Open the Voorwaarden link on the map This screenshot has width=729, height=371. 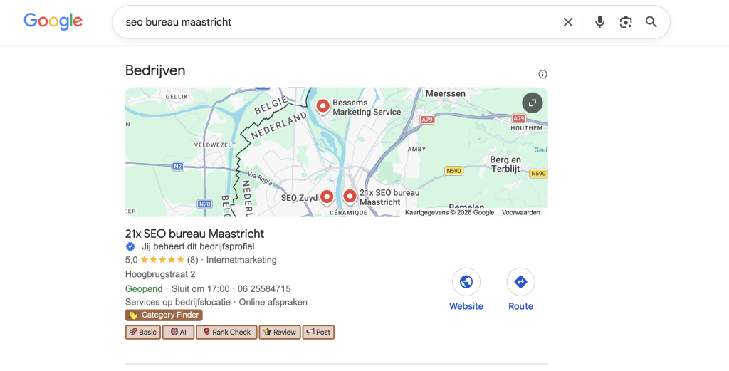pos(520,212)
